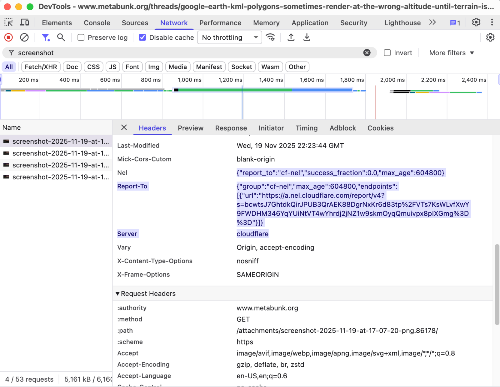
Task: Clear the screenshot filter text
Action: (x=367, y=52)
